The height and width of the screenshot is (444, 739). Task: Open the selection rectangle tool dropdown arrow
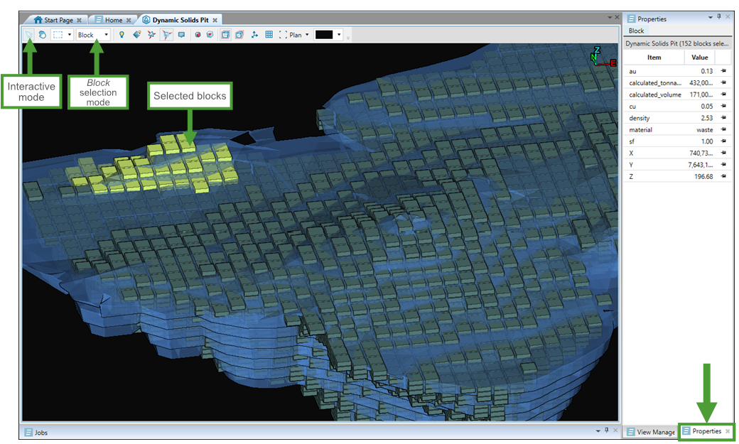click(x=70, y=35)
